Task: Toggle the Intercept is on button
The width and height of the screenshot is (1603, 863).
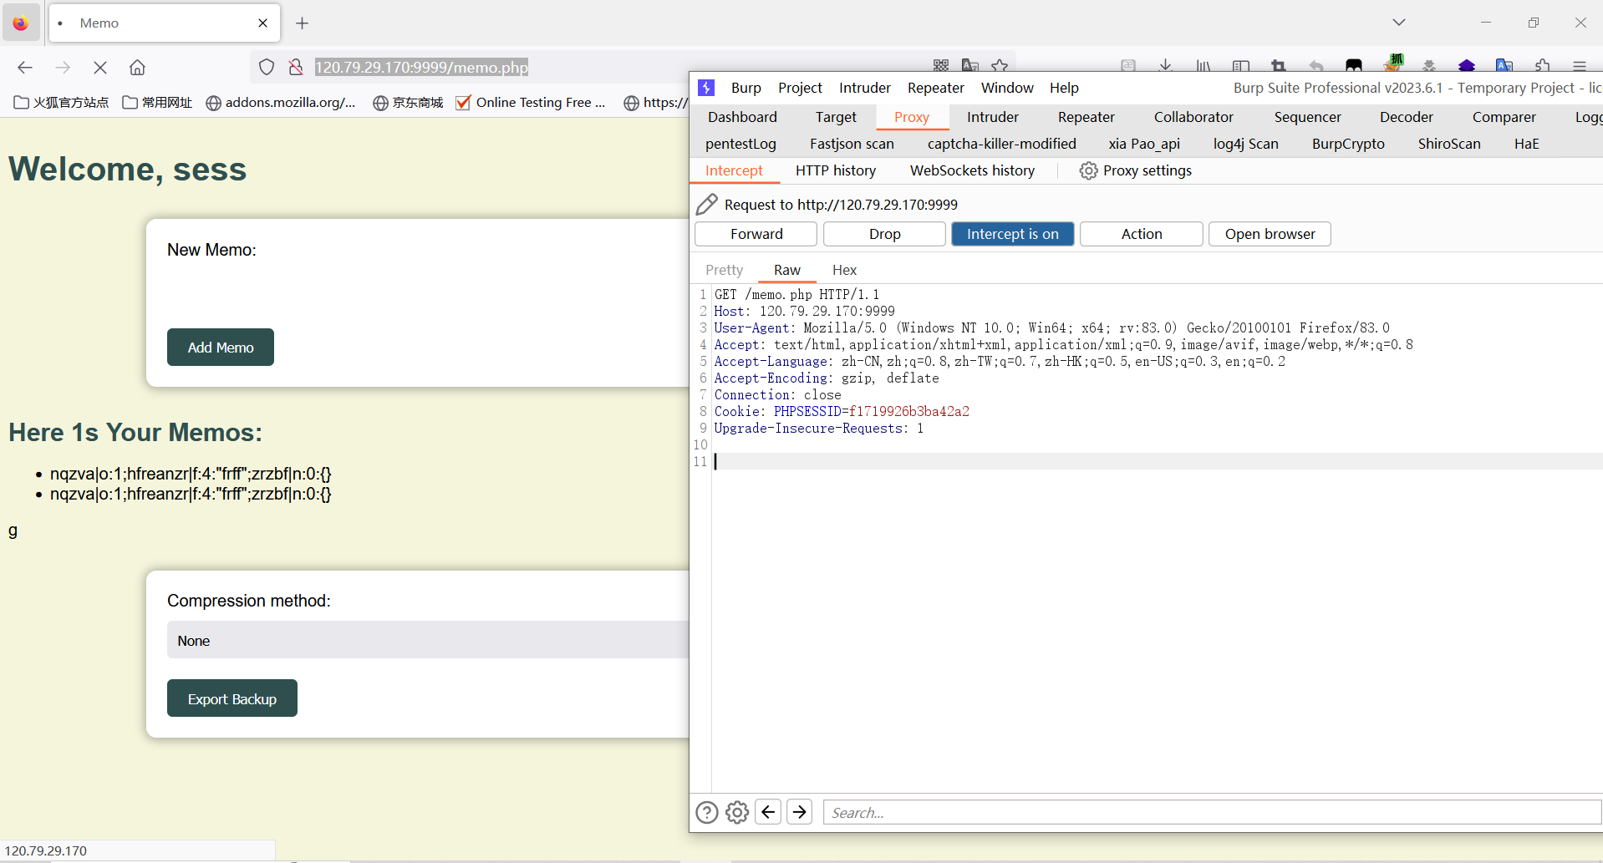Action: 1013,234
